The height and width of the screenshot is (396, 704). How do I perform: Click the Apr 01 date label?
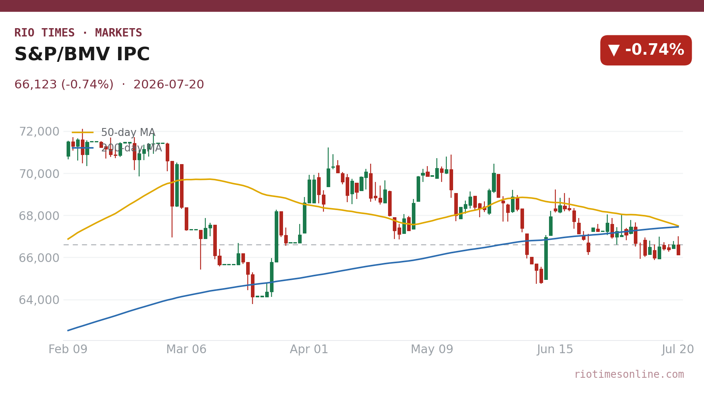click(x=309, y=350)
